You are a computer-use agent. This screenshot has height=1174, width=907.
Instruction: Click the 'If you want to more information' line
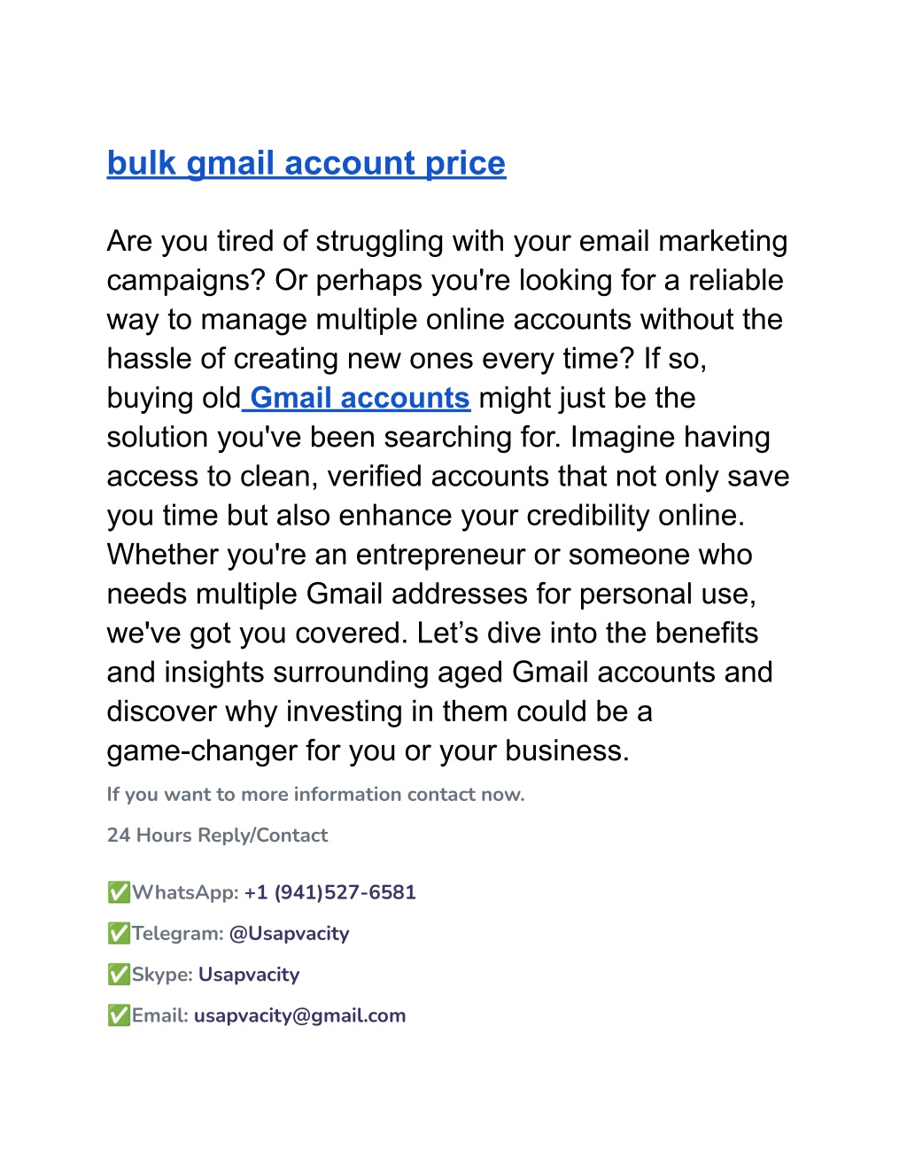tap(316, 794)
